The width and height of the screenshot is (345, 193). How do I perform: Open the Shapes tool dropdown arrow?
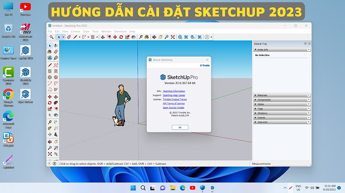(x=97, y=37)
